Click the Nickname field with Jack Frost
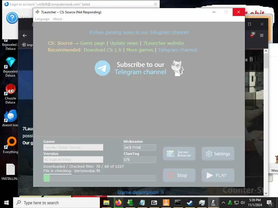The image size is (278, 208). tap(140, 147)
